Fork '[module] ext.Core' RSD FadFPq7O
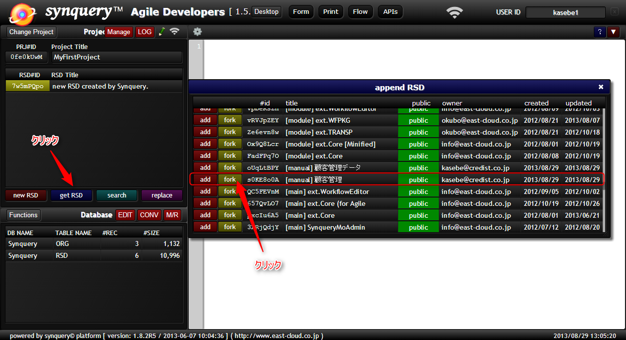Viewport: 626px width, 340px height. 230,156
